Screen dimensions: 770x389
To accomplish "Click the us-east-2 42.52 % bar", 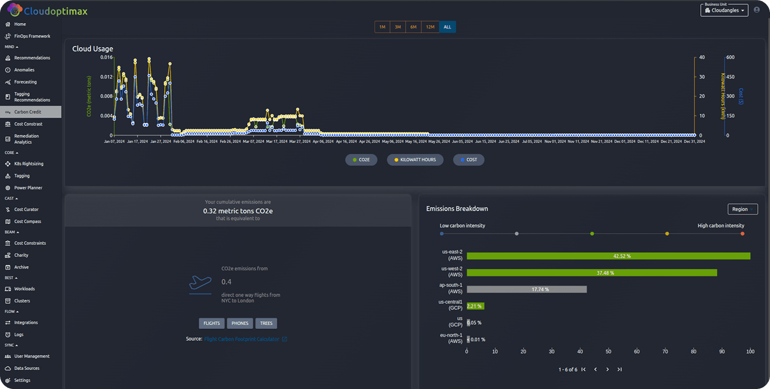I will coord(608,256).
